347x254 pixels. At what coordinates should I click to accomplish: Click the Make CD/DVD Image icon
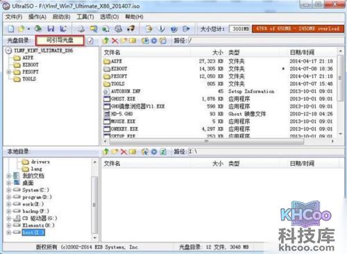point(81,29)
